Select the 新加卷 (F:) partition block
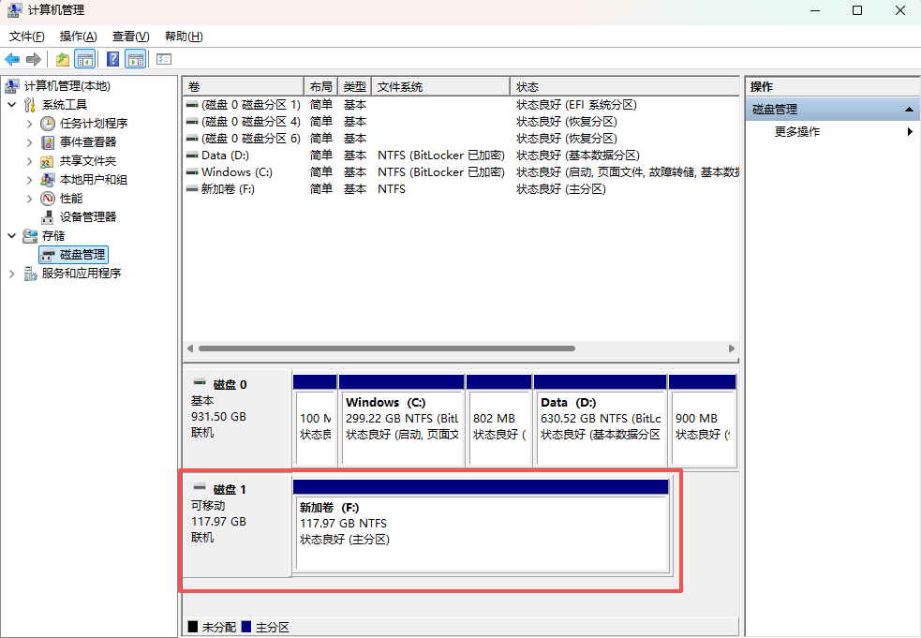The height and width of the screenshot is (638, 921). pyautogui.click(x=481, y=532)
